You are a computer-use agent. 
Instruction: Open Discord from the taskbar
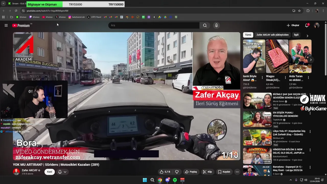pos(167,180)
